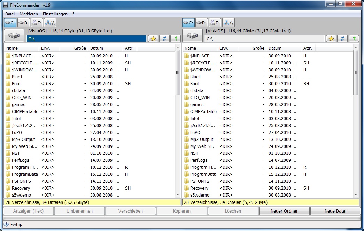Click favorites star icon in right pane

pos(332,39)
